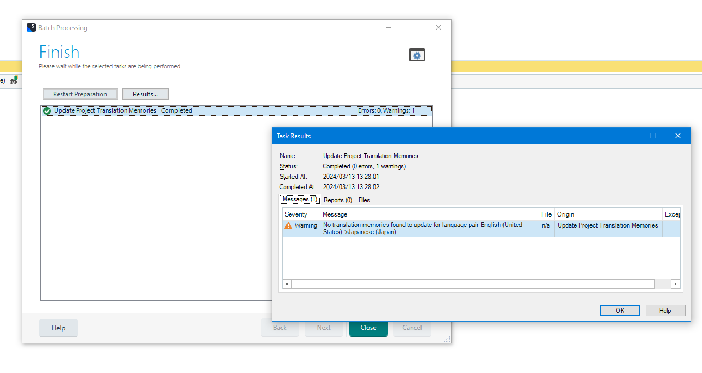The width and height of the screenshot is (702, 373).
Task: Click Help in Batch Processing window
Action: [58, 328]
